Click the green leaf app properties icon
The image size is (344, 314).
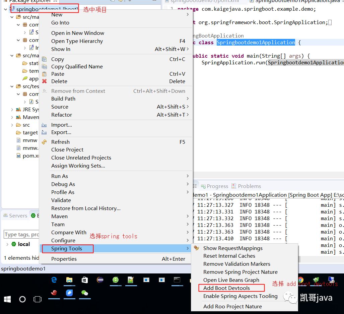tap(25, 78)
